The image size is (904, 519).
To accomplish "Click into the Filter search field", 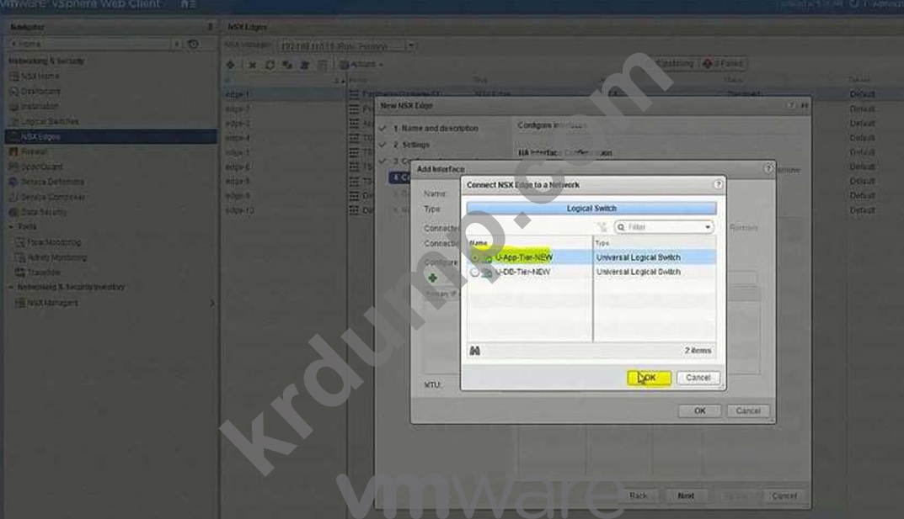I will pyautogui.click(x=664, y=227).
